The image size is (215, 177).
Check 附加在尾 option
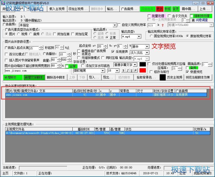point(73,34)
